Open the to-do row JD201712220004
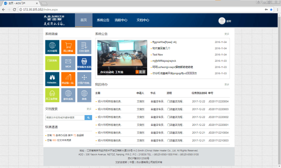 click(162, 101)
